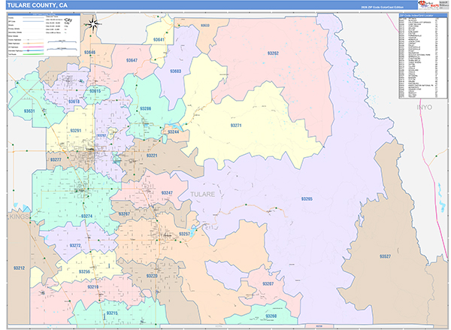451x330 pixels.
Task: Select ZIP code label 93633
Action: tap(205, 26)
